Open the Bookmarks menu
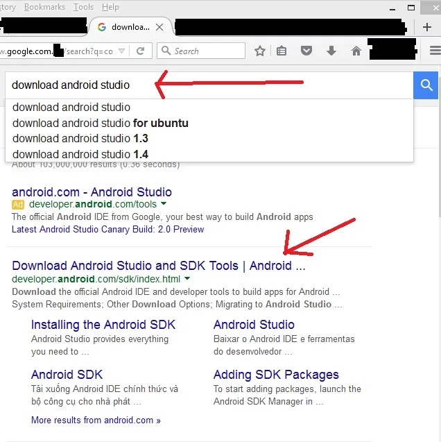This screenshot has width=441, height=442. (44, 7)
